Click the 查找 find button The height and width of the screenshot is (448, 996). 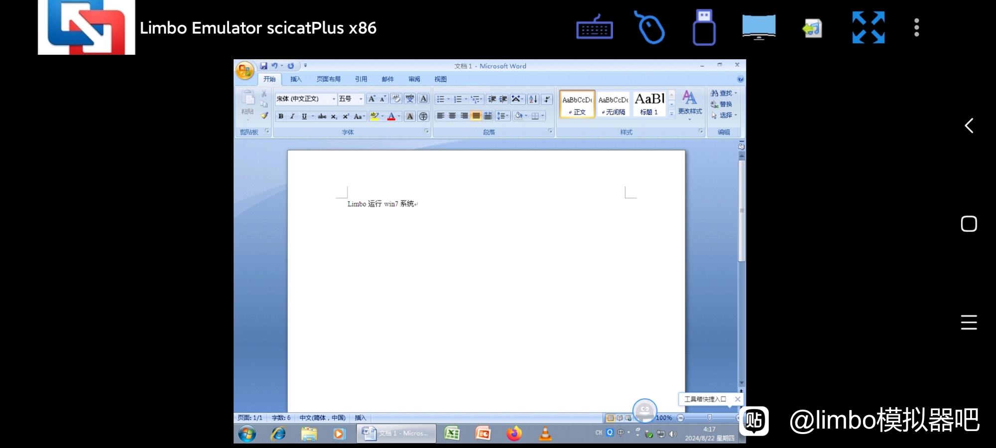723,93
